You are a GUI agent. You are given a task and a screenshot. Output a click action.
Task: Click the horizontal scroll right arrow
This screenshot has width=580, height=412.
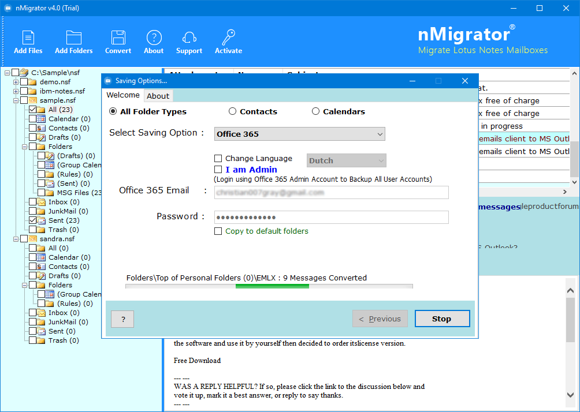[565, 192]
